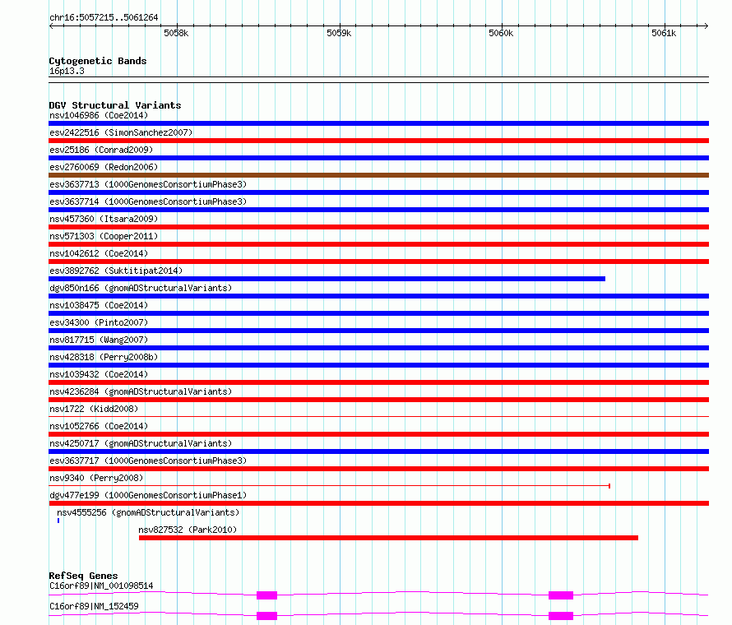Click nsv571303 (Cooper2011) variant label
This screenshot has width=732, height=625.
click(104, 236)
